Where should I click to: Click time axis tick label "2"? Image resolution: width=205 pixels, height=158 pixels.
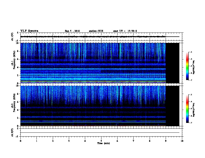click(x=53, y=141)
